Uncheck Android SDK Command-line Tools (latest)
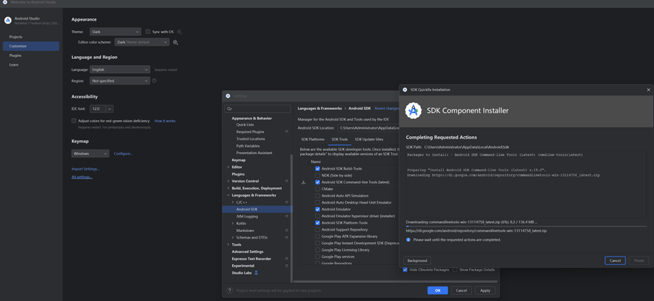654x301 pixels. (x=318, y=182)
